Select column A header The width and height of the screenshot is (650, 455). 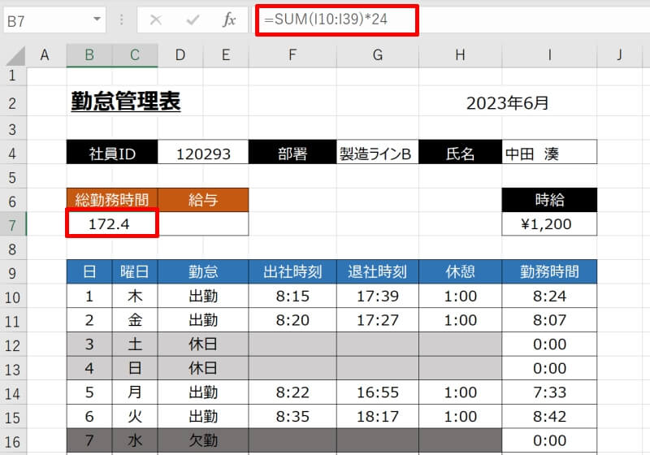point(45,55)
